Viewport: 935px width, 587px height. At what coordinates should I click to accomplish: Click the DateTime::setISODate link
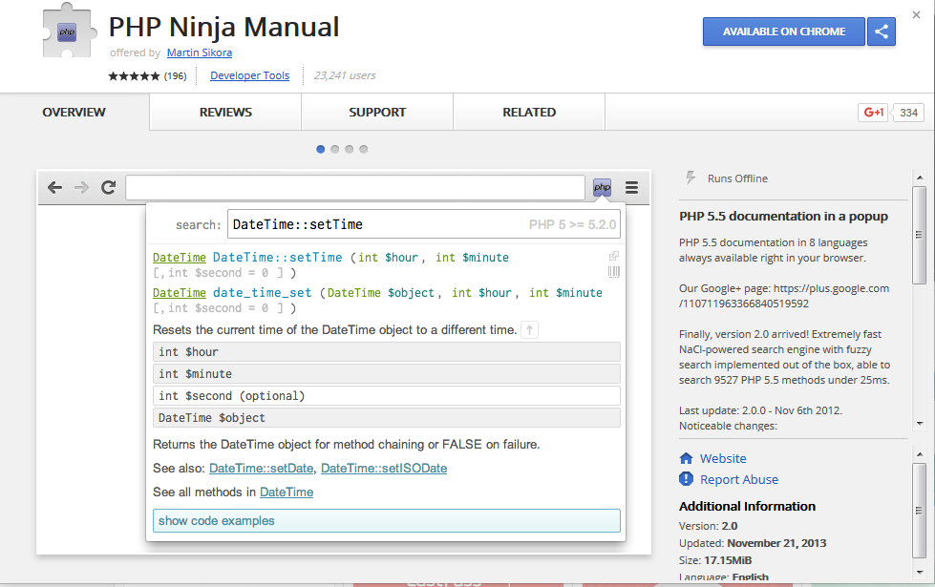[384, 469]
